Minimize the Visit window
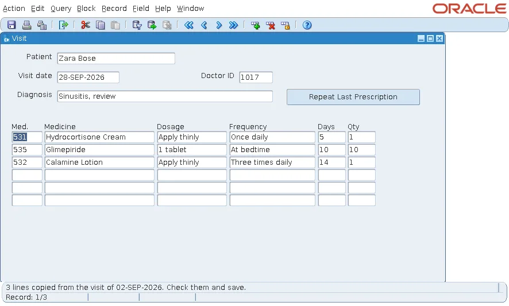Viewport: 509px width, 306px height. tap(421, 38)
